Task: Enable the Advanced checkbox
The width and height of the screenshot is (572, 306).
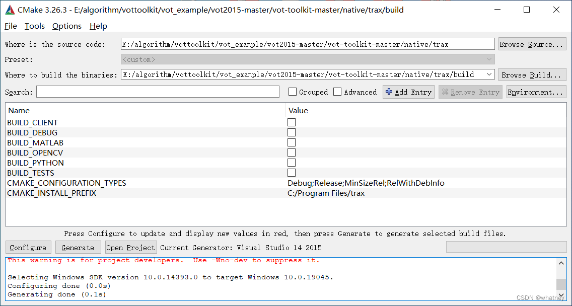Action: [x=337, y=92]
